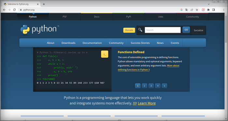Open the Events menu
The width and height of the screenshot is (228, 121).
click(x=175, y=43)
